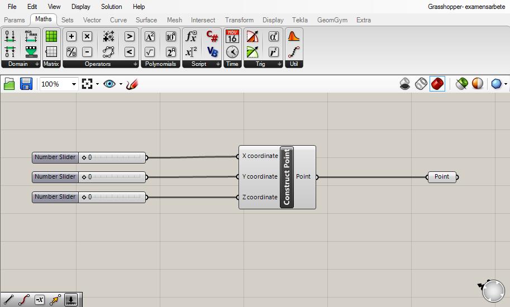Click the Zoom Extents icon

click(x=87, y=84)
